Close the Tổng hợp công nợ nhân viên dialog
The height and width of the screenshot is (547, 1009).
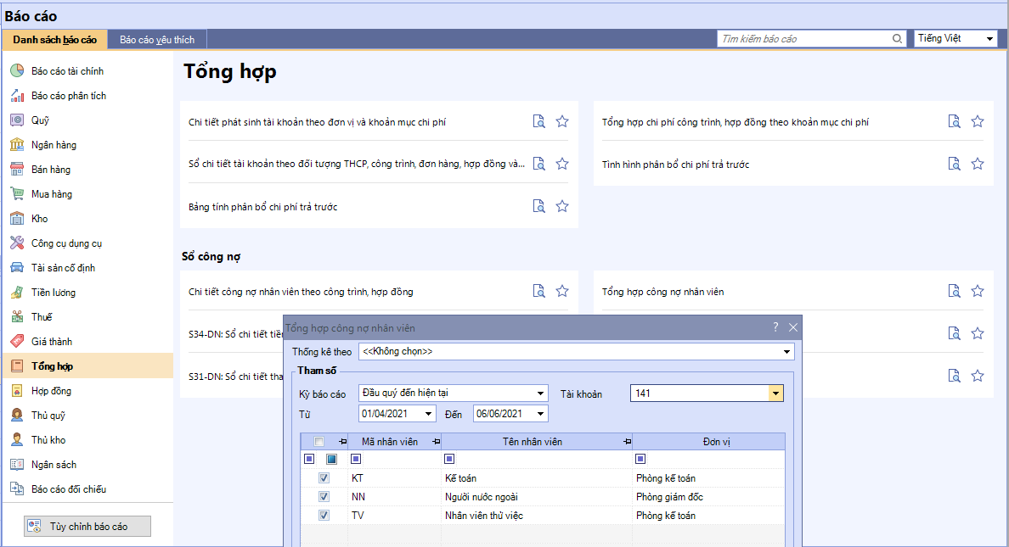pyautogui.click(x=793, y=328)
